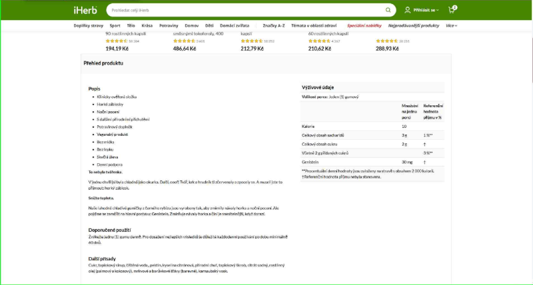Viewport: 533px width, 285px height.
Task: Open Nejprodávanější produkty link
Action: (413, 25)
